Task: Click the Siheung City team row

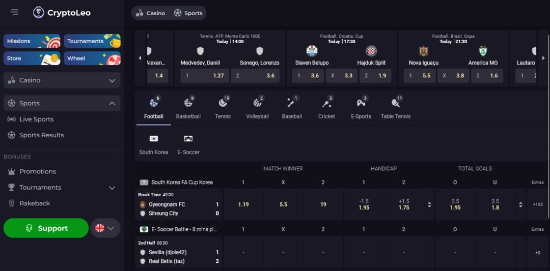Action: point(179,213)
